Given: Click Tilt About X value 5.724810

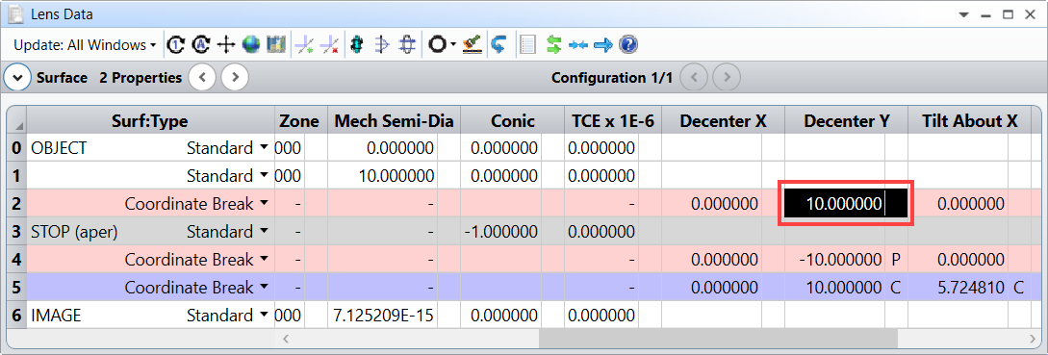Looking at the screenshot, I should [x=959, y=288].
